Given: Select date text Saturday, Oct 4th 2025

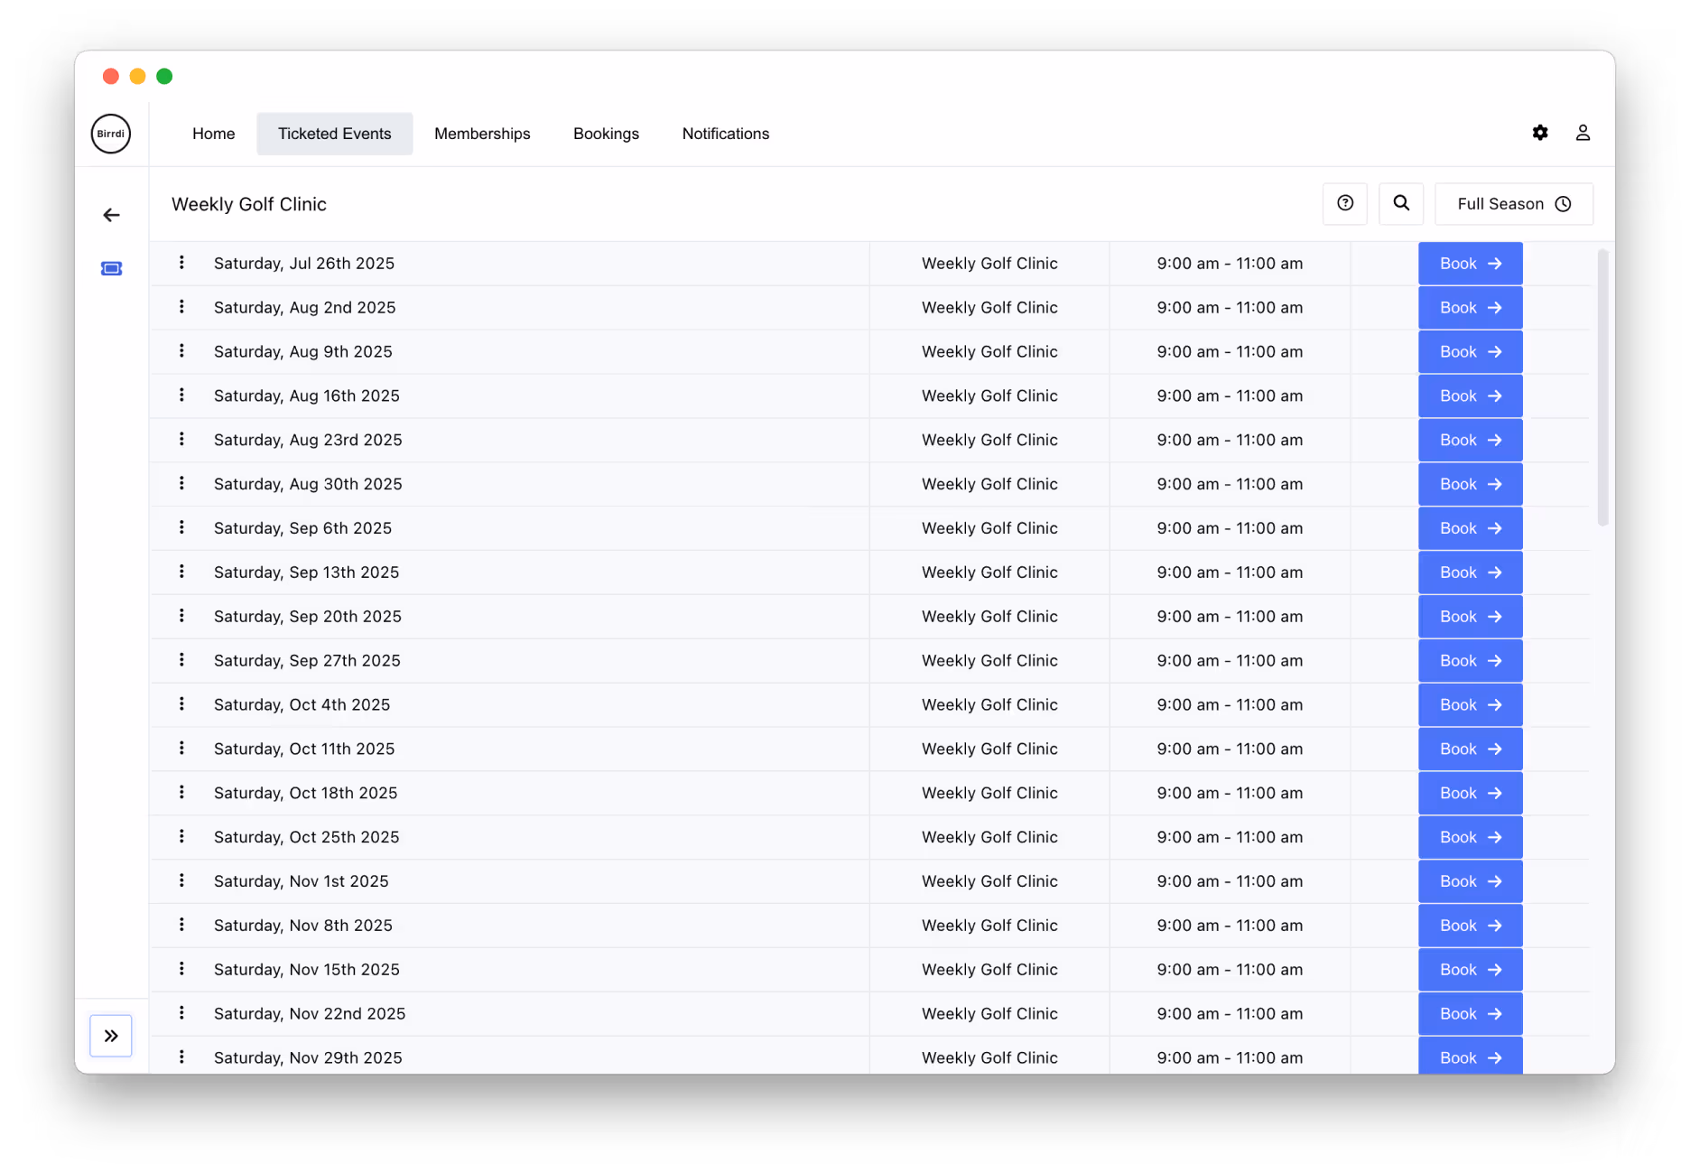Looking at the screenshot, I should point(302,705).
